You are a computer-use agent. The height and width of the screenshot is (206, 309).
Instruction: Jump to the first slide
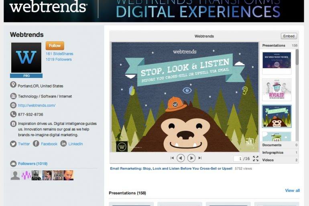(172, 158)
